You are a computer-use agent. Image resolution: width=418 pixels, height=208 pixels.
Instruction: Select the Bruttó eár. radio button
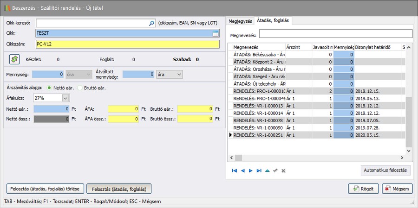[80, 88]
